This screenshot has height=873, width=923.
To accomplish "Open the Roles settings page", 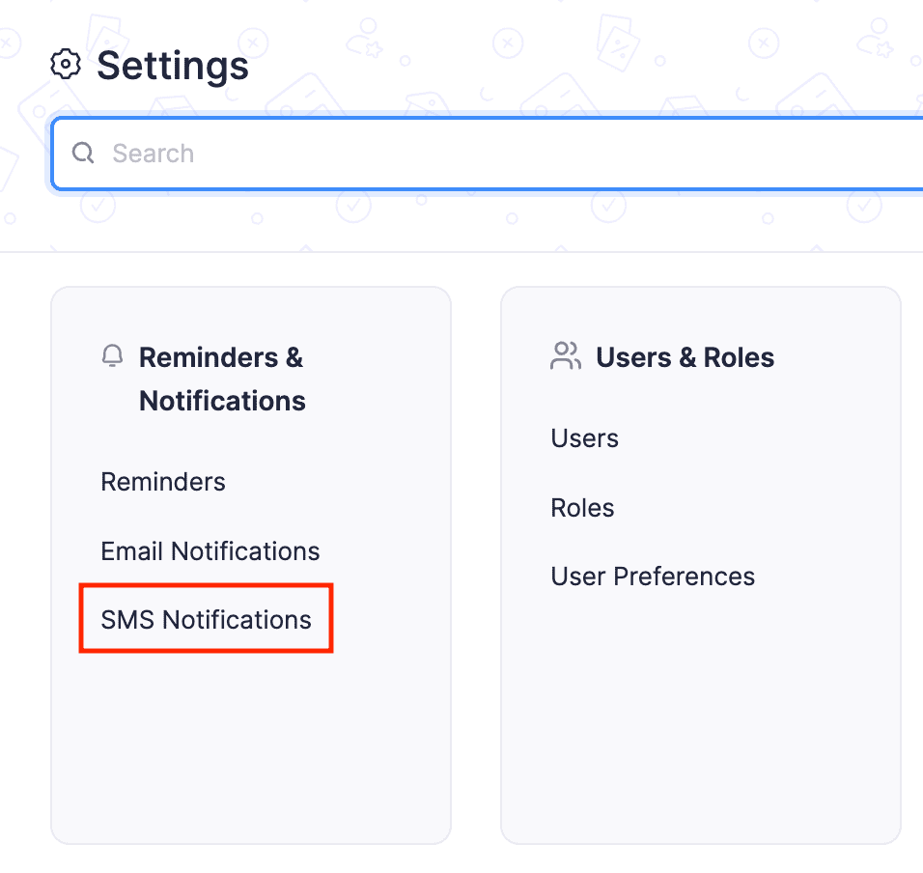I will [582, 507].
